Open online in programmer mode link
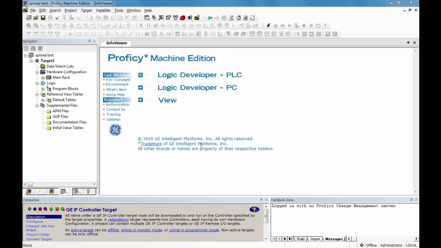 point(194,230)
